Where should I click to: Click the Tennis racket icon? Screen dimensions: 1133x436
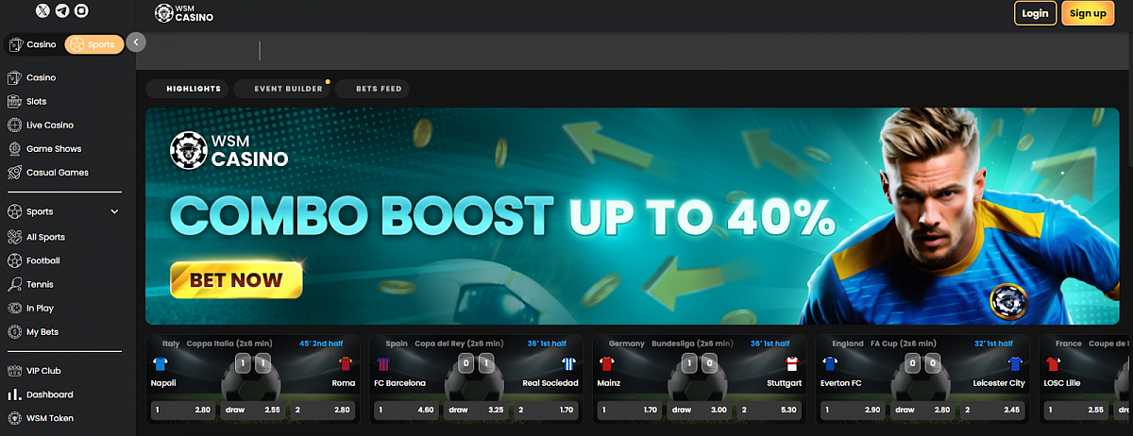click(x=14, y=284)
